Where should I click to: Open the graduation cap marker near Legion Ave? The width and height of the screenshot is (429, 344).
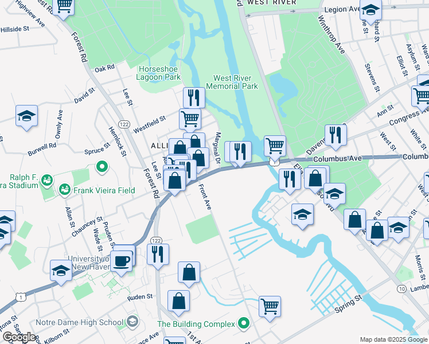370,10
